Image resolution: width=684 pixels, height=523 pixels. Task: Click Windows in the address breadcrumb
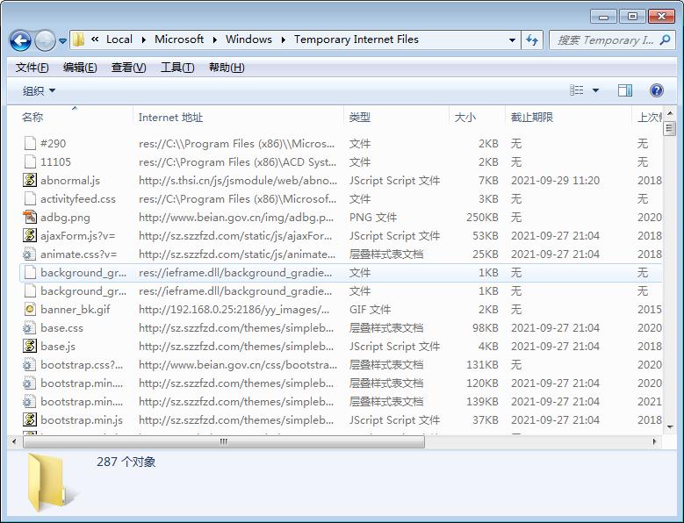248,39
